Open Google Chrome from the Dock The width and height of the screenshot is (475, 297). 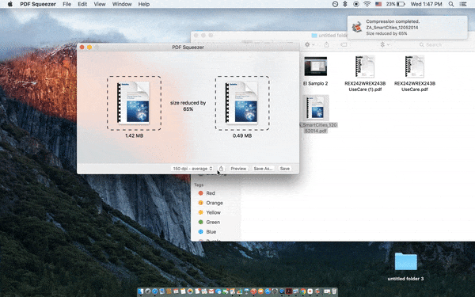point(303,291)
